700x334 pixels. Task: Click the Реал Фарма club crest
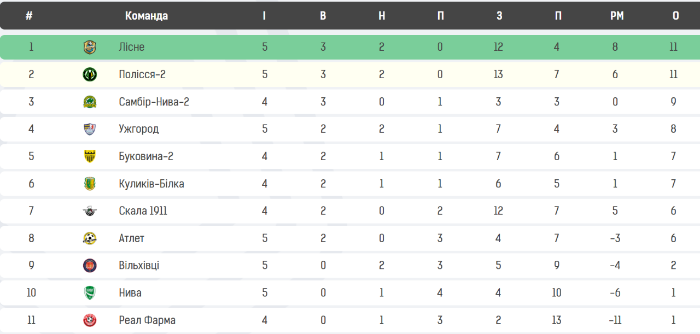(x=90, y=320)
